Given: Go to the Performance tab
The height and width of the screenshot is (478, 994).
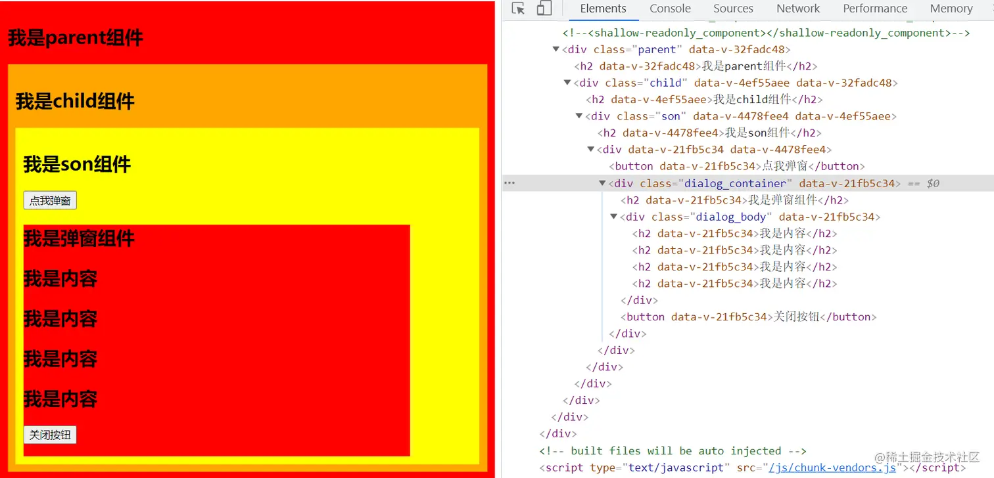Looking at the screenshot, I should coord(875,9).
